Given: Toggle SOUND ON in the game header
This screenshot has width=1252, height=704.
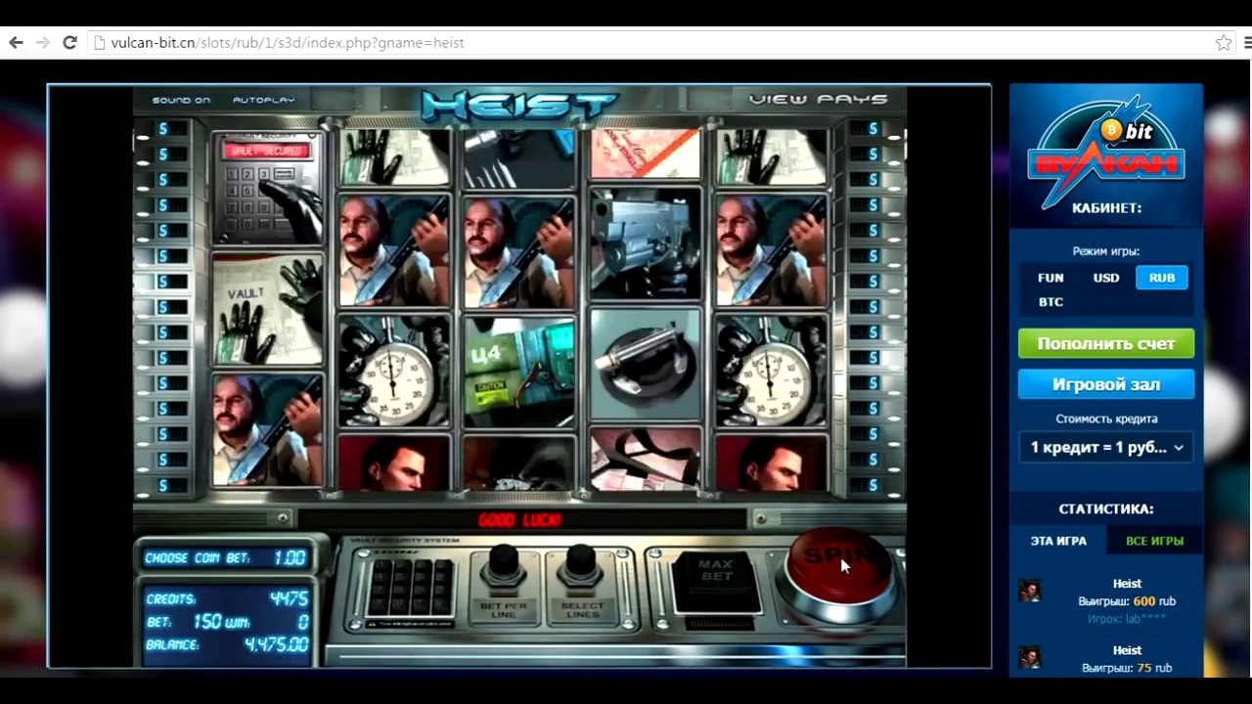Looking at the screenshot, I should coord(181,100).
